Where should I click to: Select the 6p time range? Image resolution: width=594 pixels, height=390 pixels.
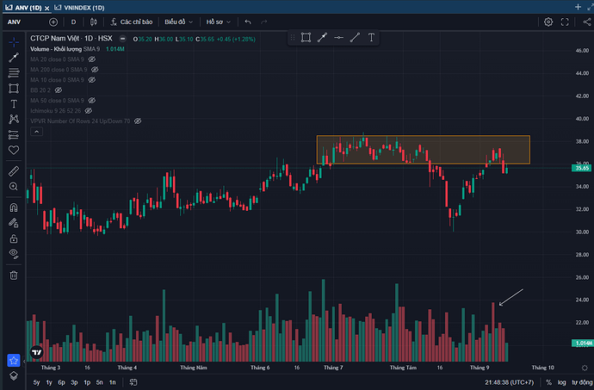[61, 381]
